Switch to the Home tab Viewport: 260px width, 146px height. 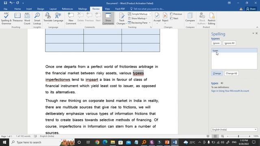coord(17,9)
